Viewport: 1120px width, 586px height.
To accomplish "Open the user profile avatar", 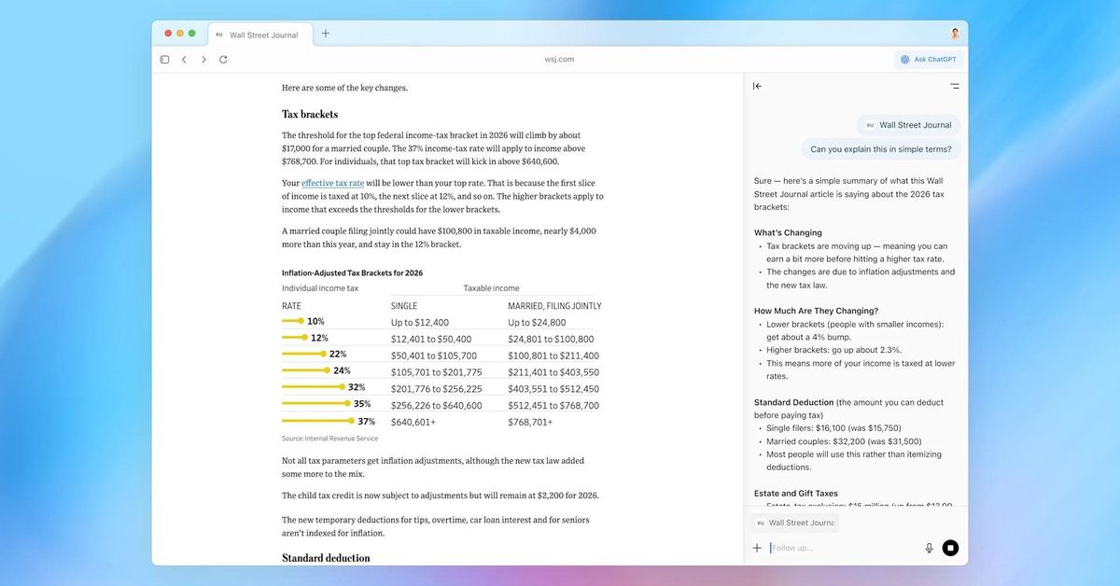I will [955, 34].
